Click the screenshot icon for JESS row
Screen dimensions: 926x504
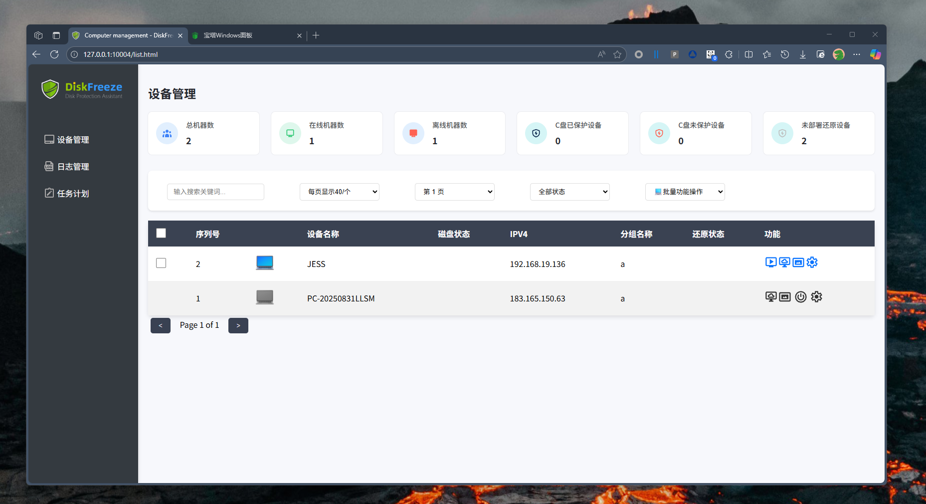point(798,262)
